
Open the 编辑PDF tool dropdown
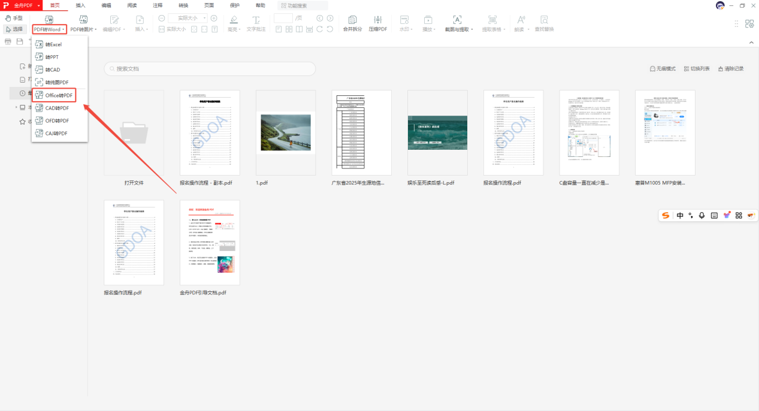pyautogui.click(x=114, y=29)
